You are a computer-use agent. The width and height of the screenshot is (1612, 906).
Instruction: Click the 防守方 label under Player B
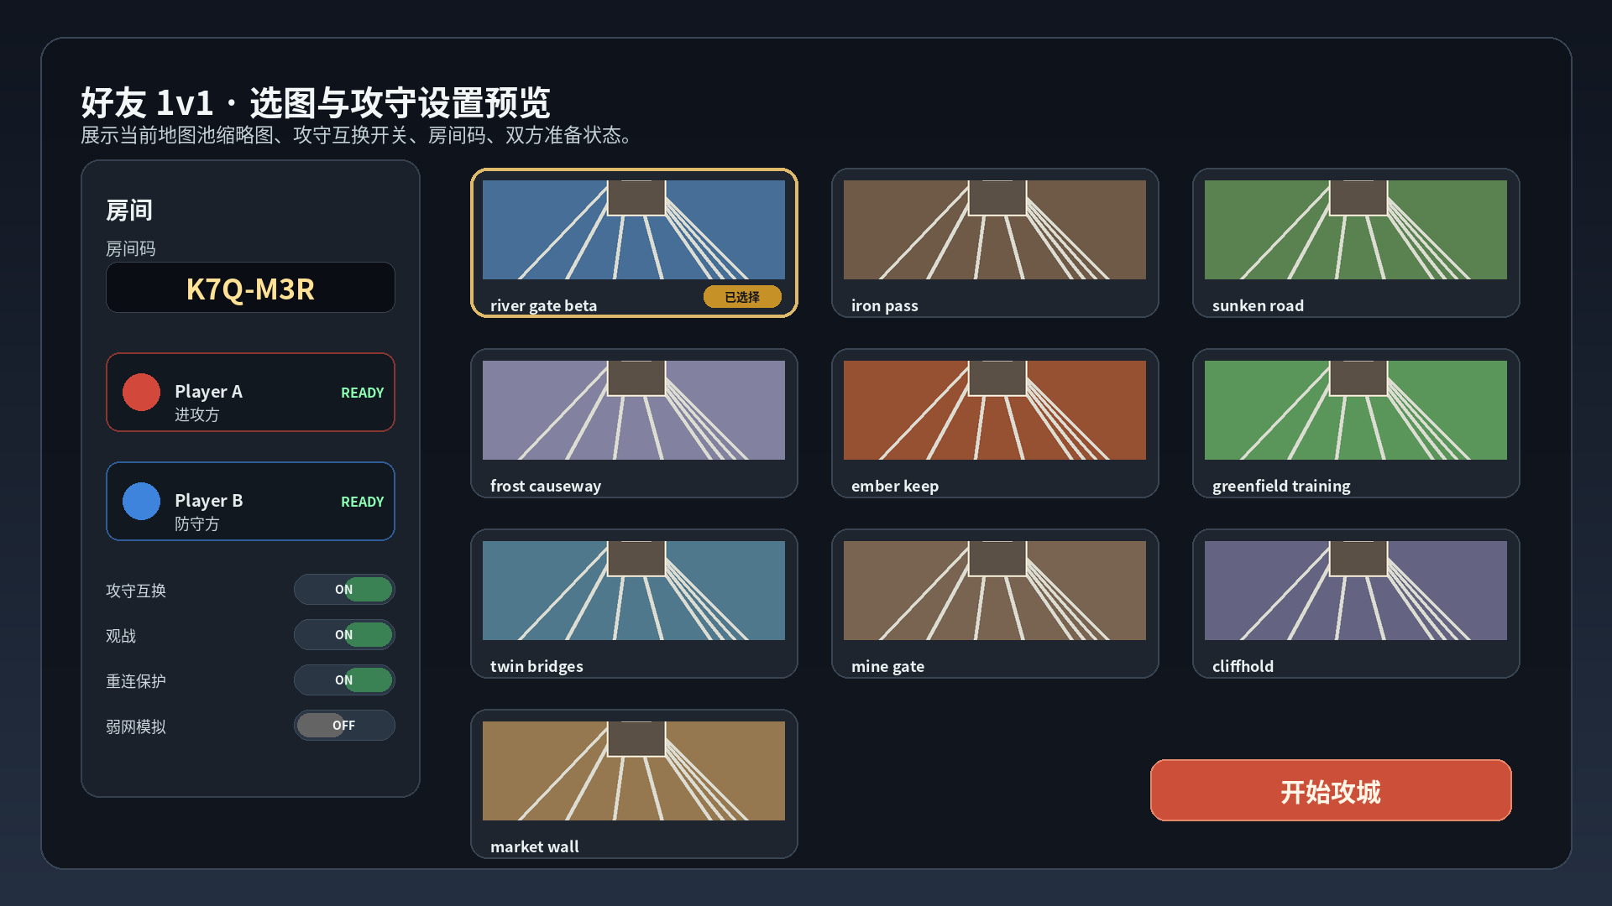pos(196,523)
